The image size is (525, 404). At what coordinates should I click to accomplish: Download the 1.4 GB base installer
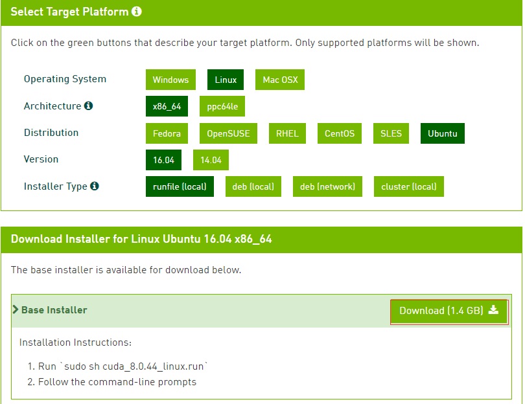[x=449, y=311]
